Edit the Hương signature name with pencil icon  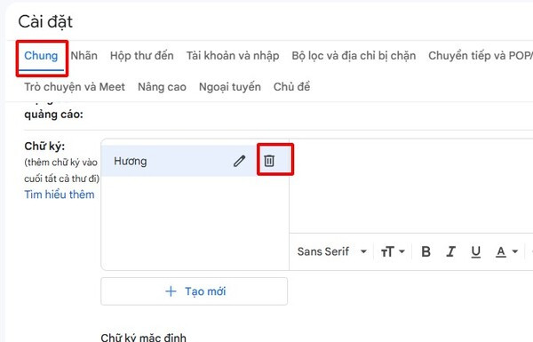pyautogui.click(x=239, y=161)
